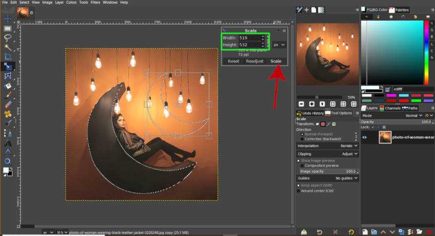Activate the Zoom magnifier tool
Image resolution: width=435 pixels, height=236 pixels.
coord(8,161)
